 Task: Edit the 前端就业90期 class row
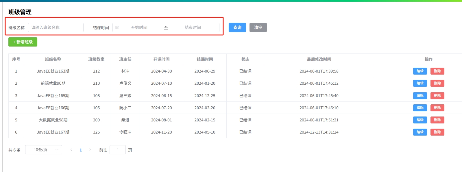420,83
